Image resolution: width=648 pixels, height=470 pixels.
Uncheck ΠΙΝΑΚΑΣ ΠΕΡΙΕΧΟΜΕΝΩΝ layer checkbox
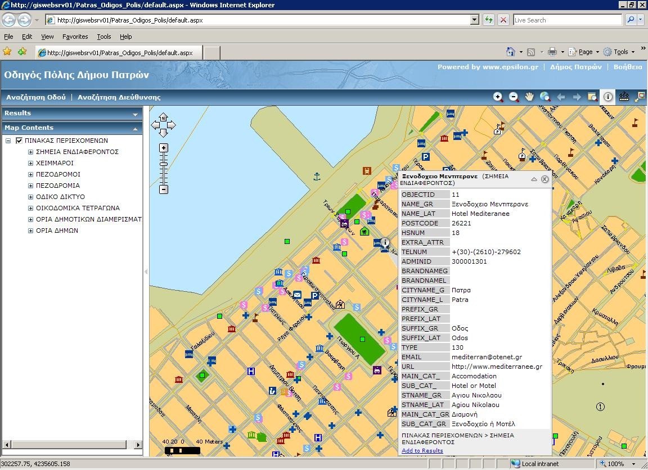[x=19, y=141]
